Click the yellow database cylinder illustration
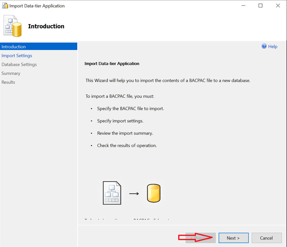Screen dimensions: 287x247 pyautogui.click(x=153, y=193)
